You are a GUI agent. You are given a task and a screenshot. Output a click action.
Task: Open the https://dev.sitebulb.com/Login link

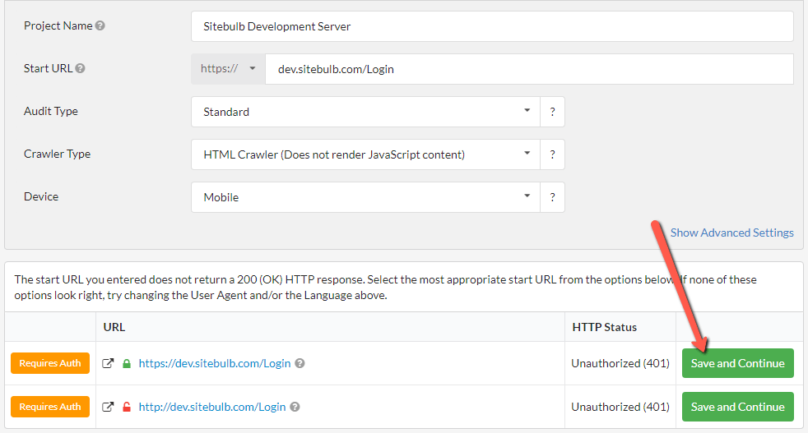(215, 363)
